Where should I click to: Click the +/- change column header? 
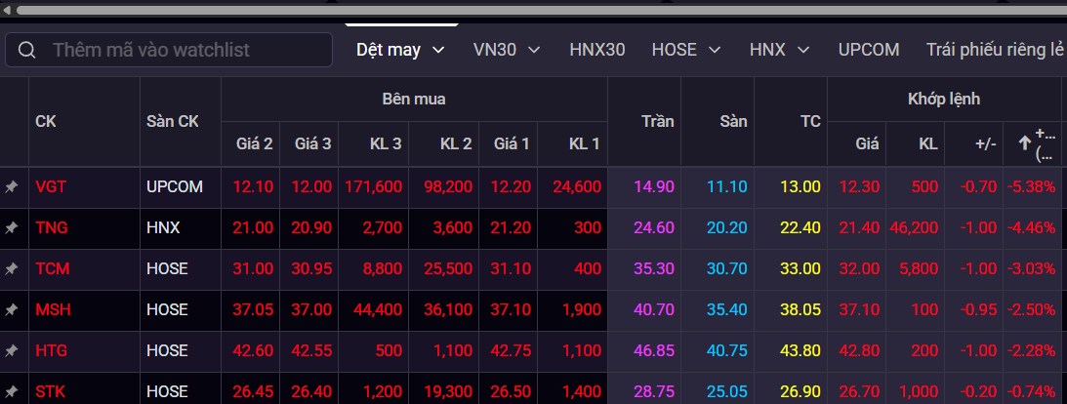pos(986,143)
